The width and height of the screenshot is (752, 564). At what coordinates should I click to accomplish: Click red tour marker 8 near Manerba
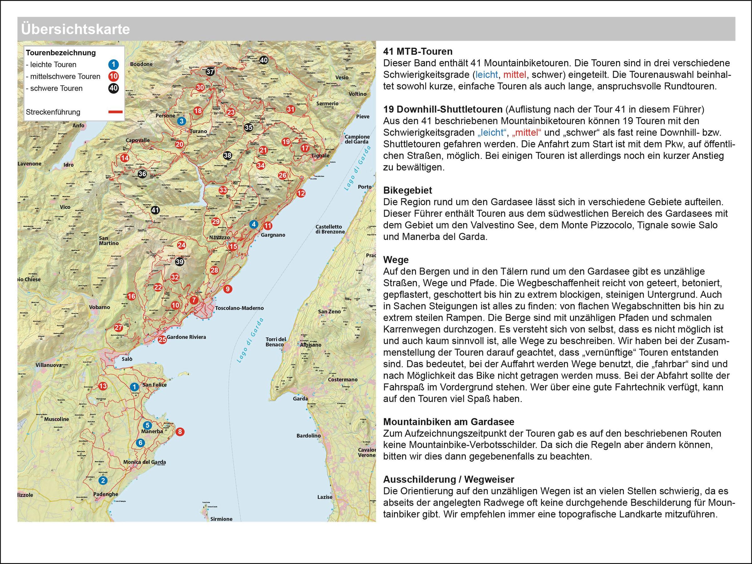(x=180, y=432)
